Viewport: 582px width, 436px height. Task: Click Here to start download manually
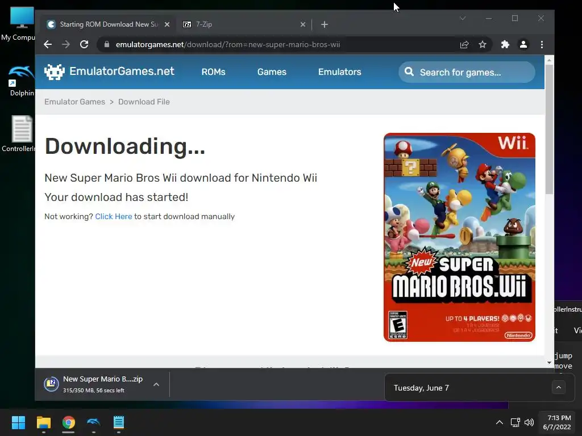coord(114,216)
